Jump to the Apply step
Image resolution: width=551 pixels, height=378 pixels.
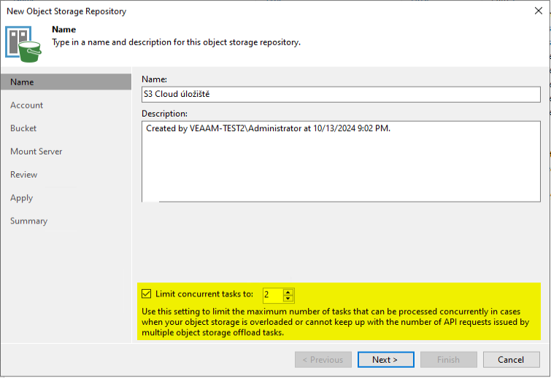pos(21,198)
